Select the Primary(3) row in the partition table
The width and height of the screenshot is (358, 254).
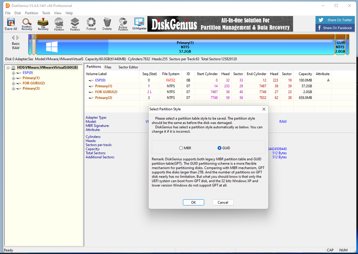[x=208, y=98]
